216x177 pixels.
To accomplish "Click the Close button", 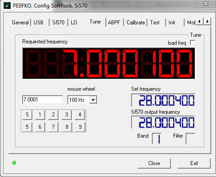I will pyautogui.click(x=154, y=163).
